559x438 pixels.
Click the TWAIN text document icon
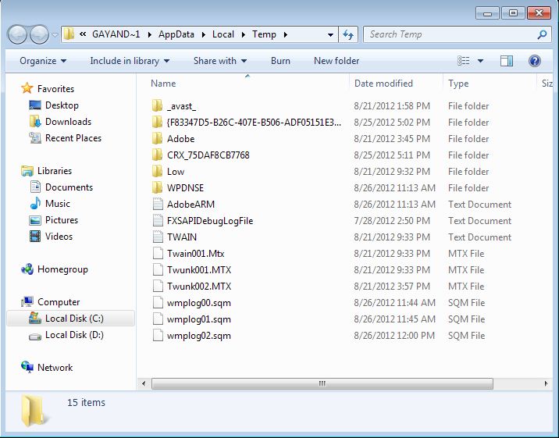158,237
